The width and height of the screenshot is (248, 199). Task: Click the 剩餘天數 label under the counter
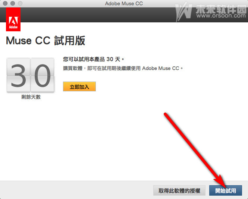coord(31,97)
